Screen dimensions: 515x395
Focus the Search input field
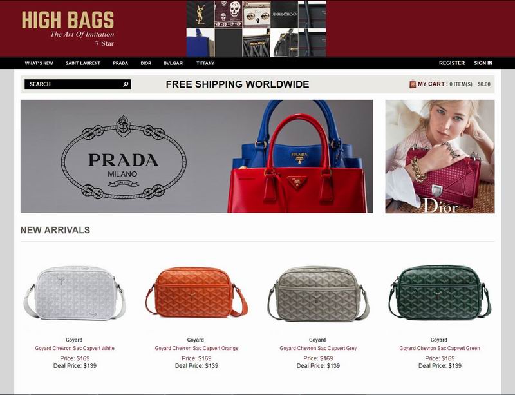[x=78, y=84]
